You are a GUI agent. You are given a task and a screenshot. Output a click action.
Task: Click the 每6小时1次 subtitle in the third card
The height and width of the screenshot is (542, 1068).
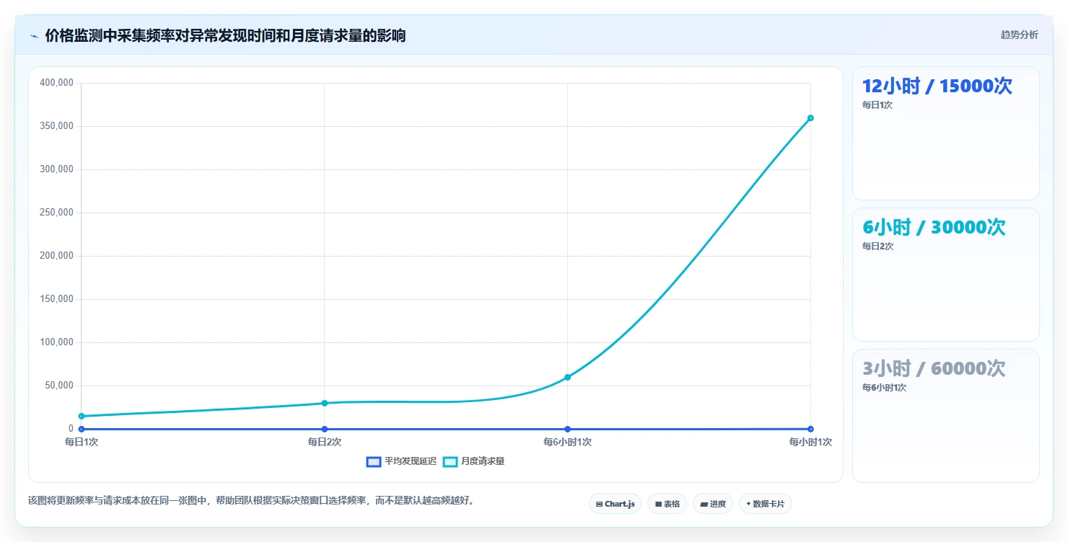[x=884, y=388]
